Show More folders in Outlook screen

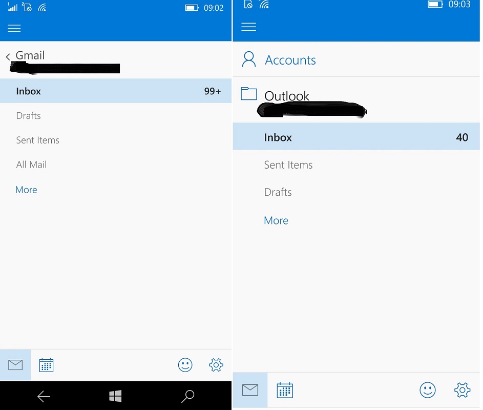point(276,220)
